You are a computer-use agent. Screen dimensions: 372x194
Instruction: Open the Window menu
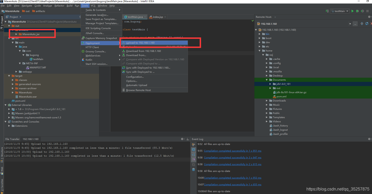pyautogui.click(x=102, y=6)
